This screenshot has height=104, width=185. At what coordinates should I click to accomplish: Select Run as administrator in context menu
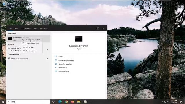click(32, 40)
